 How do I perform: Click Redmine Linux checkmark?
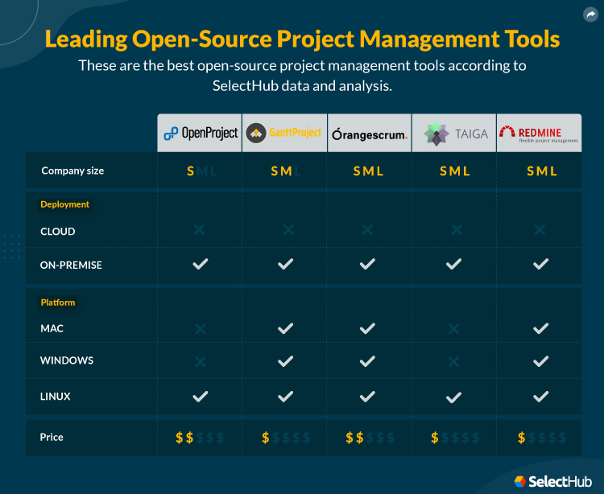541,397
